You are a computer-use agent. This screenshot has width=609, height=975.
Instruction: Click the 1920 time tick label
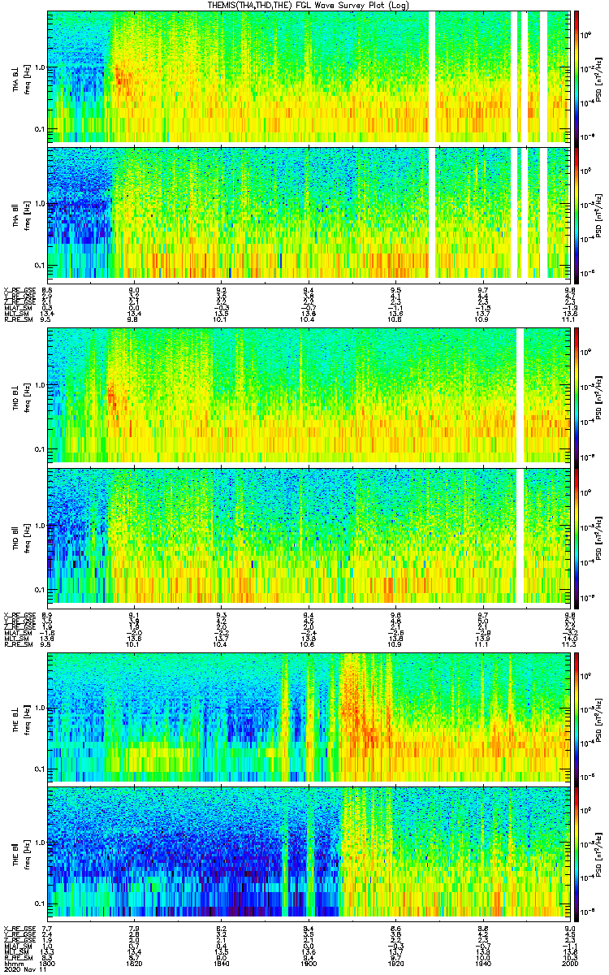(395, 963)
